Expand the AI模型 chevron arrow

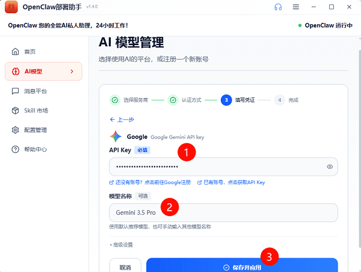[72, 72]
